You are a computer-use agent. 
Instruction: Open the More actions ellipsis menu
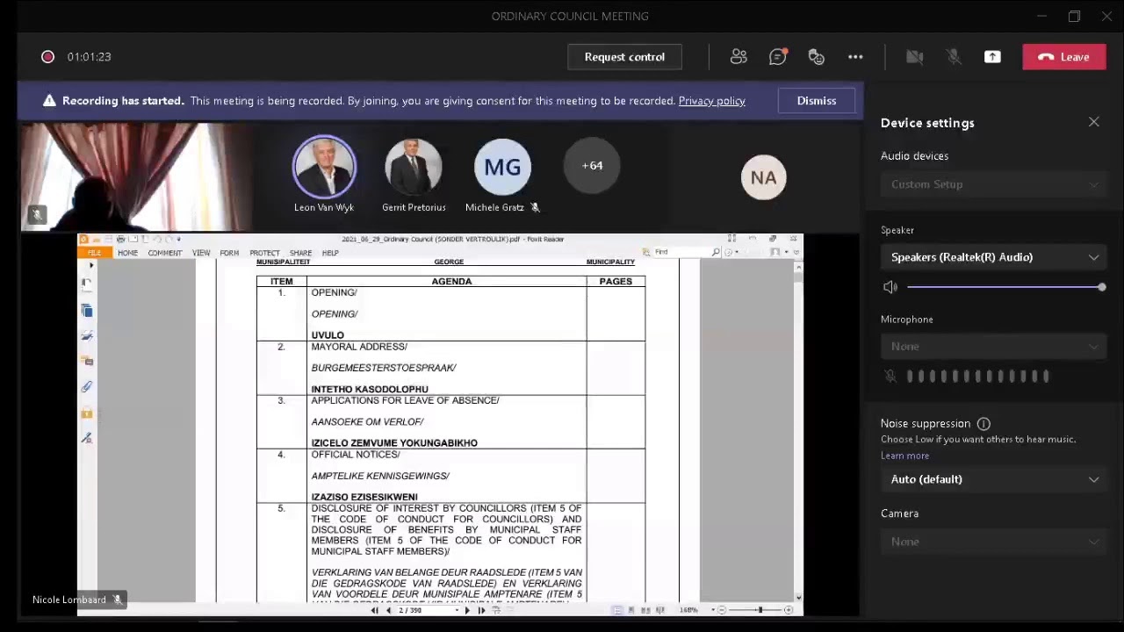coord(855,57)
